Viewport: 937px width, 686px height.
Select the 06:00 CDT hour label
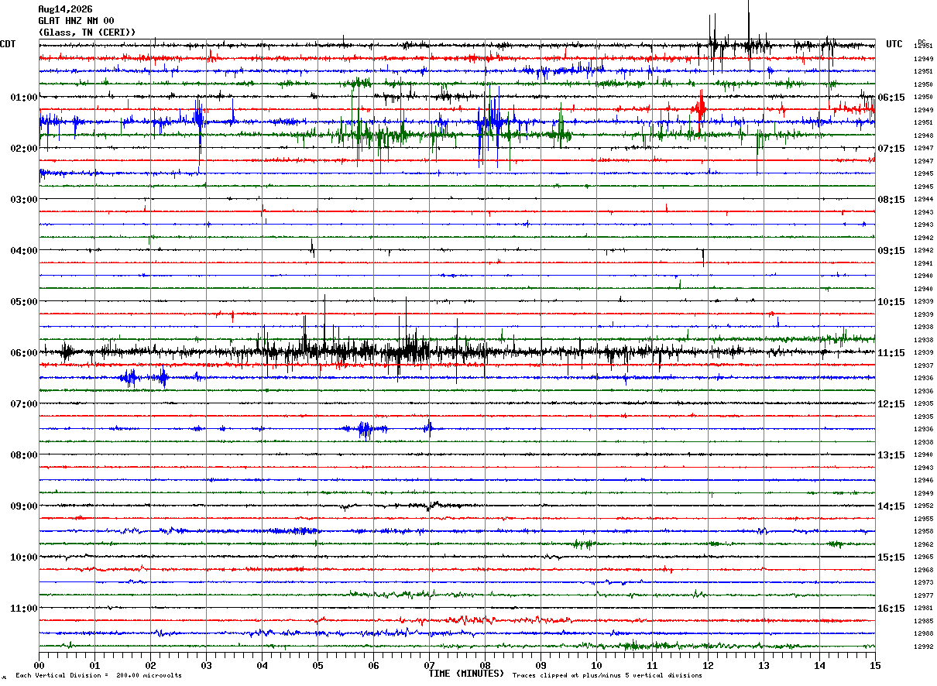24,352
